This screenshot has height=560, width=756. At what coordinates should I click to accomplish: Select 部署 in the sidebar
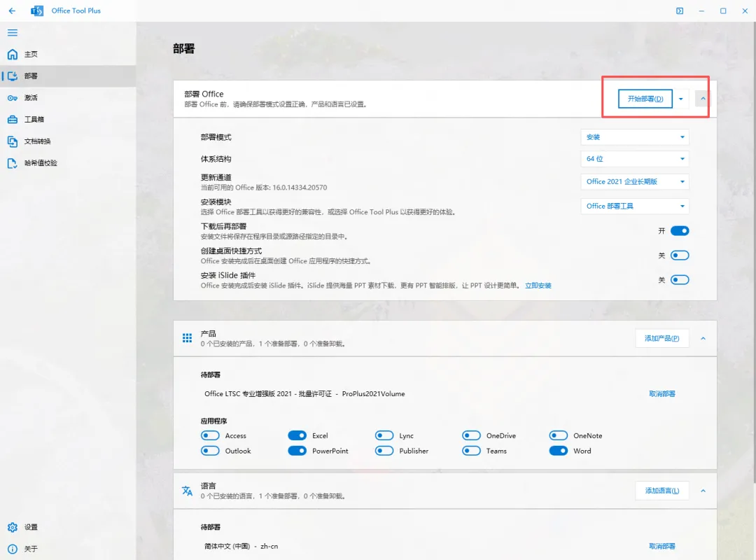pos(68,76)
